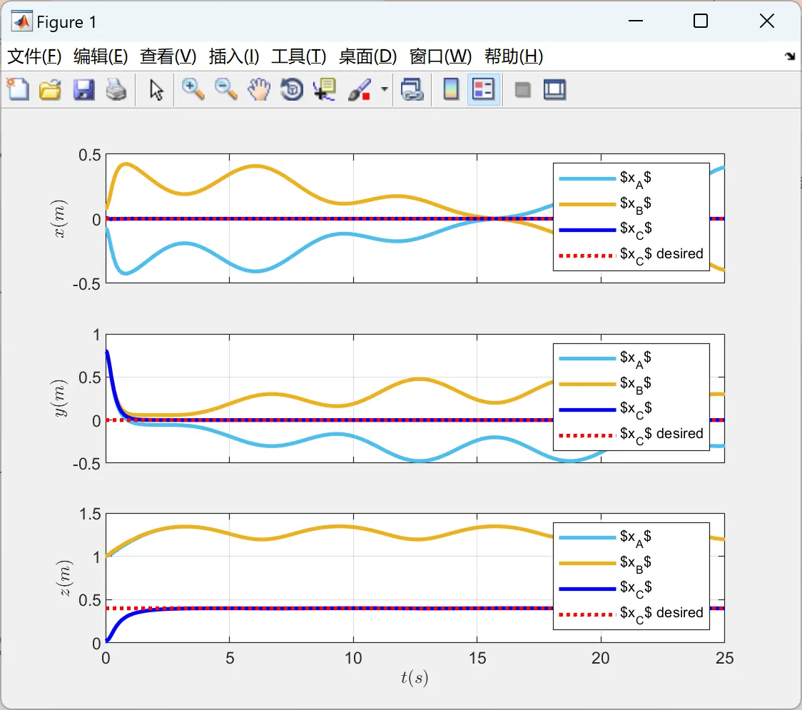802x710 pixels.
Task: Open the 桌面(D) menu
Action: click(x=367, y=56)
